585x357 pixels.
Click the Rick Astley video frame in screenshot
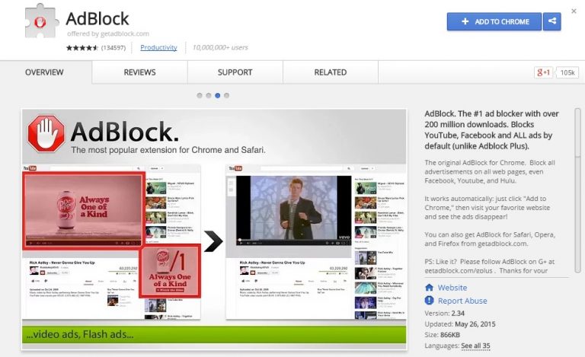click(293, 211)
